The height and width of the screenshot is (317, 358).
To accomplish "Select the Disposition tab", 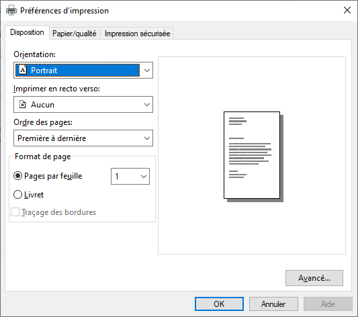I will click(27, 32).
